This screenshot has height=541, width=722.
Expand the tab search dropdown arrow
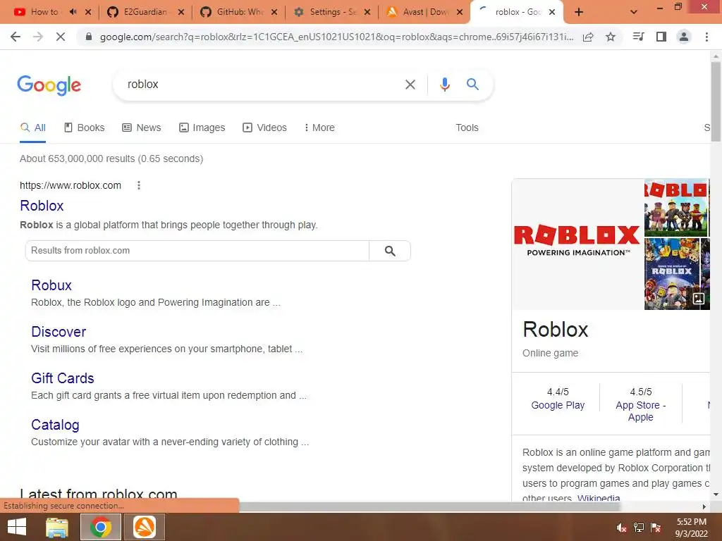click(x=634, y=12)
